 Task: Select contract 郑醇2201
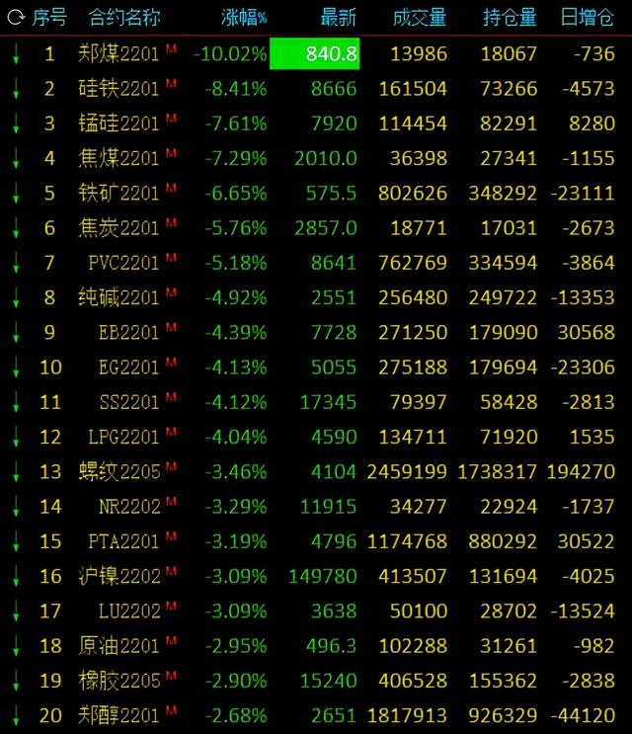coord(118,715)
